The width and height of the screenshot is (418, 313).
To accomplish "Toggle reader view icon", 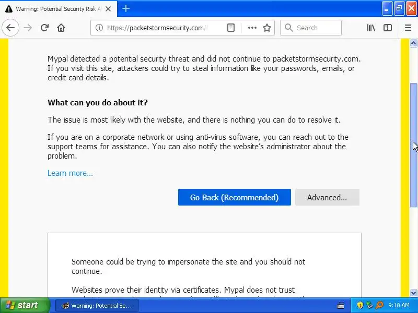I will 231,28.
